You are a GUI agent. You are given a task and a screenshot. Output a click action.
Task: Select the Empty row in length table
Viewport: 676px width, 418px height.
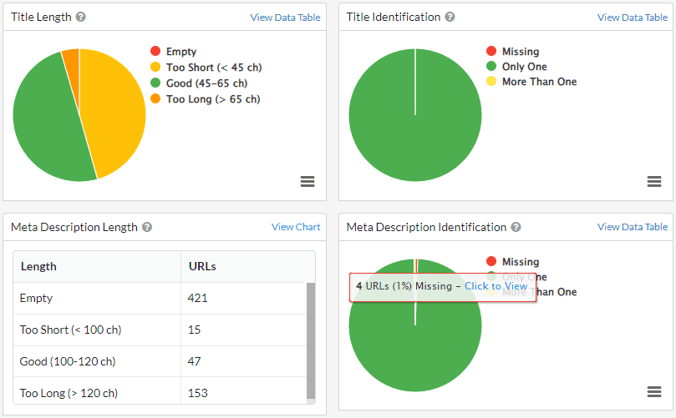click(x=160, y=298)
